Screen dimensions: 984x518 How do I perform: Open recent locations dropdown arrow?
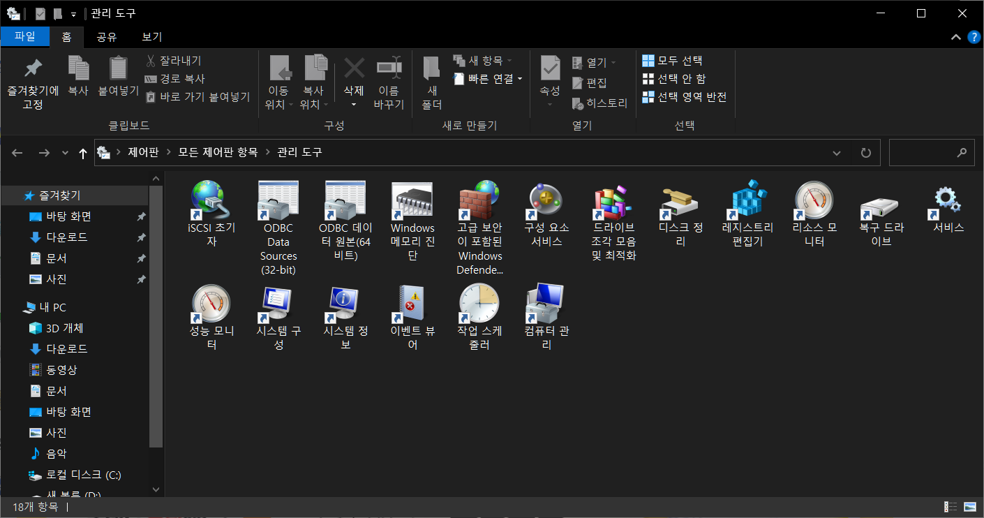click(66, 153)
